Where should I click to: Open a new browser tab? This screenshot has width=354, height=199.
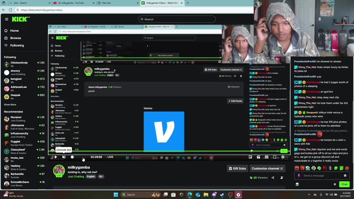[188, 3]
